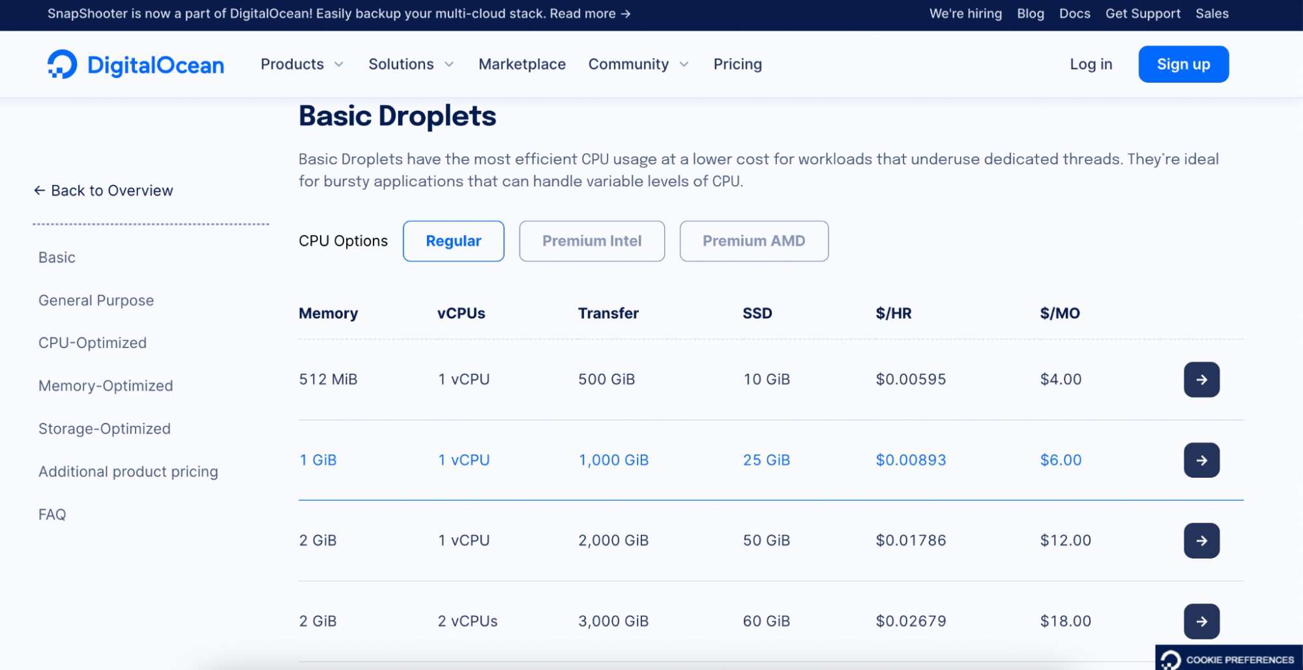1303x670 pixels.
Task: Click the Memory column header
Action: point(329,313)
